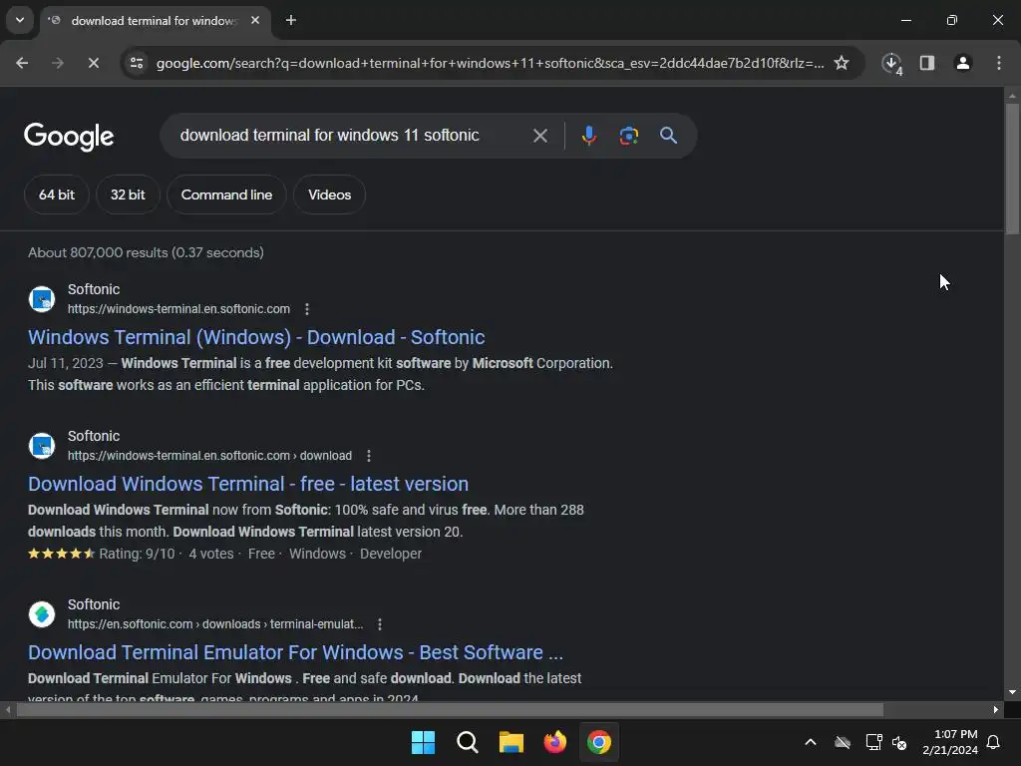Click the OneDrive cloud tray icon
Viewport: 1021px width, 766px height.
tap(843, 742)
